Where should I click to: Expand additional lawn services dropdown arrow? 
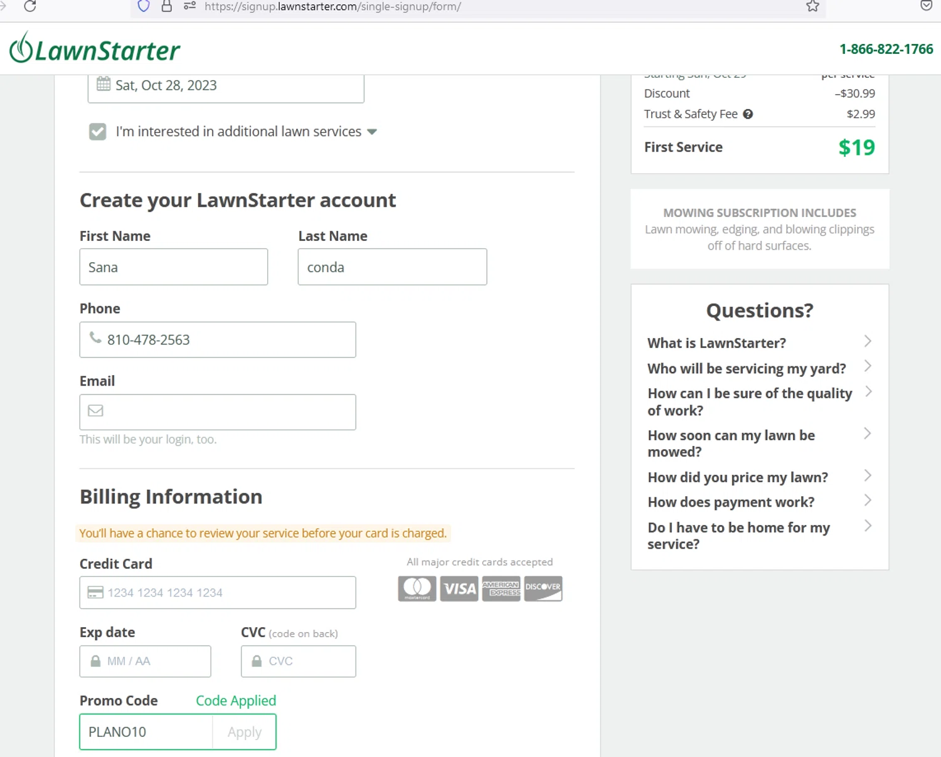tap(372, 132)
